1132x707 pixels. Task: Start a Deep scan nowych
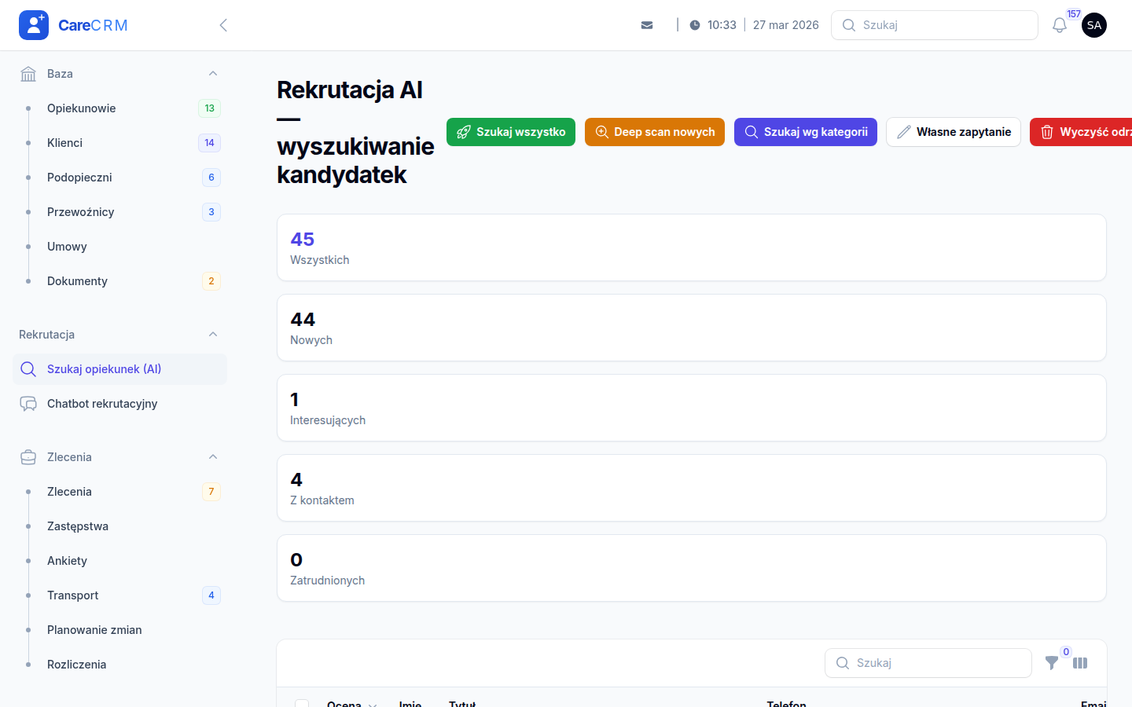(654, 131)
